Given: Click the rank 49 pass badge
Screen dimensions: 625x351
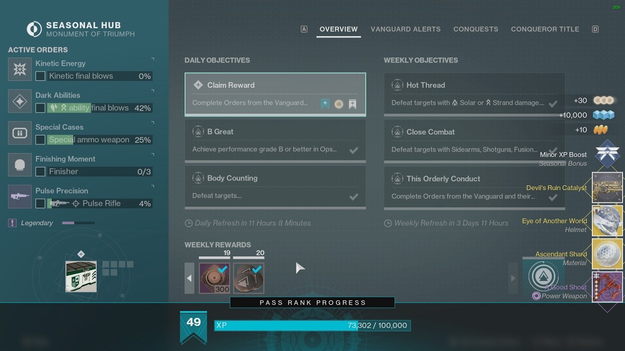Looking at the screenshot, I should click(193, 327).
